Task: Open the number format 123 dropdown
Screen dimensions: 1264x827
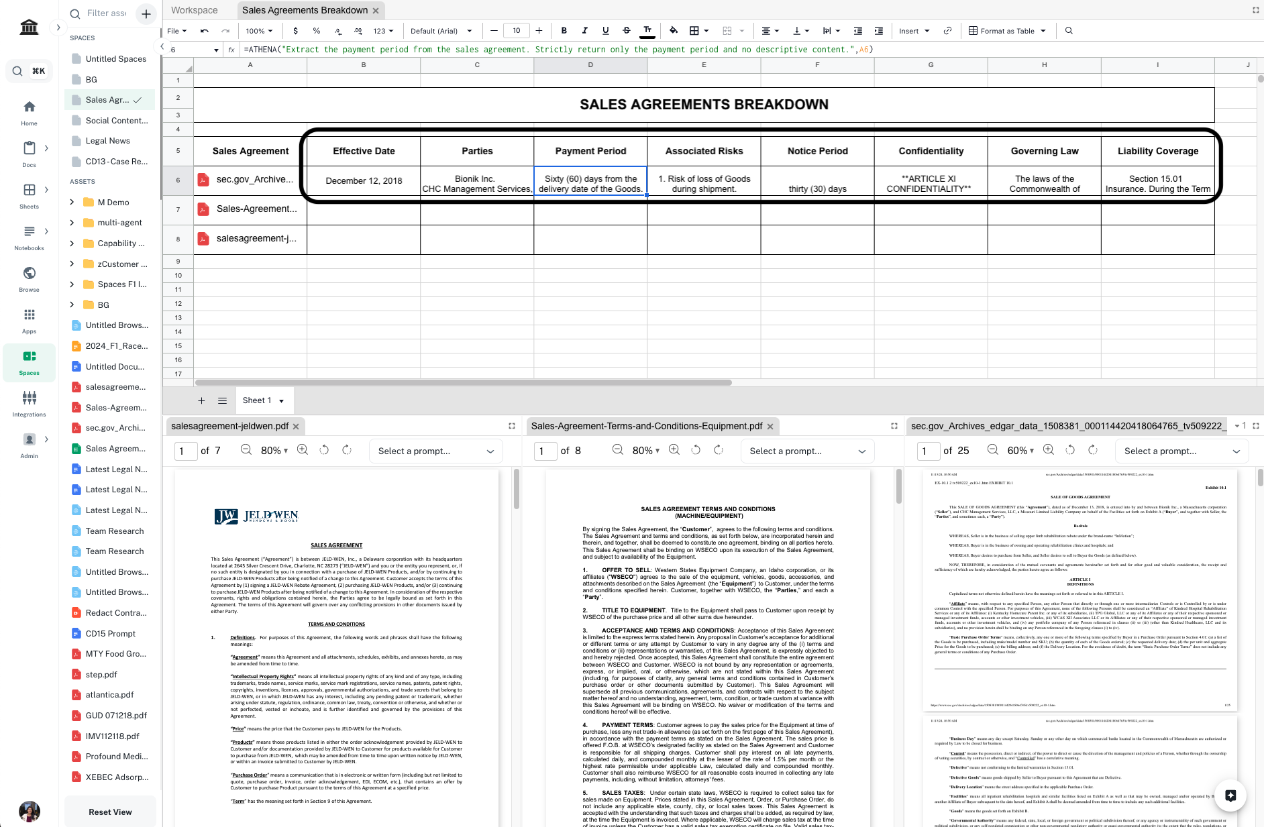Action: point(383,31)
